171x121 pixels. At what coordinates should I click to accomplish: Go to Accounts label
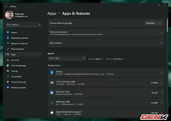pyautogui.click(x=15, y=60)
